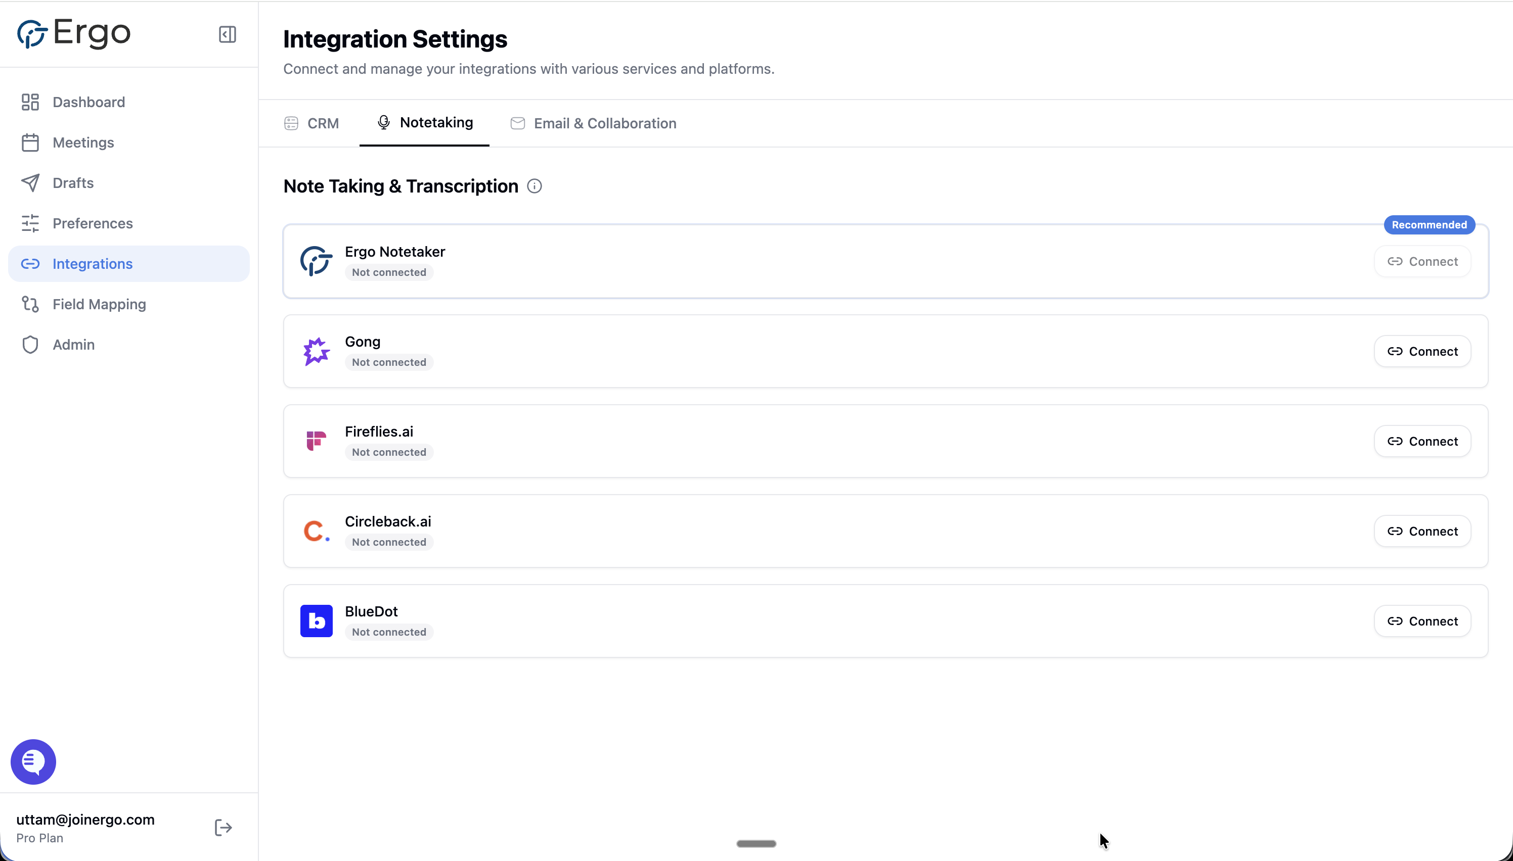Click the Fireflies.ai logo icon
The height and width of the screenshot is (861, 1513).
point(316,441)
